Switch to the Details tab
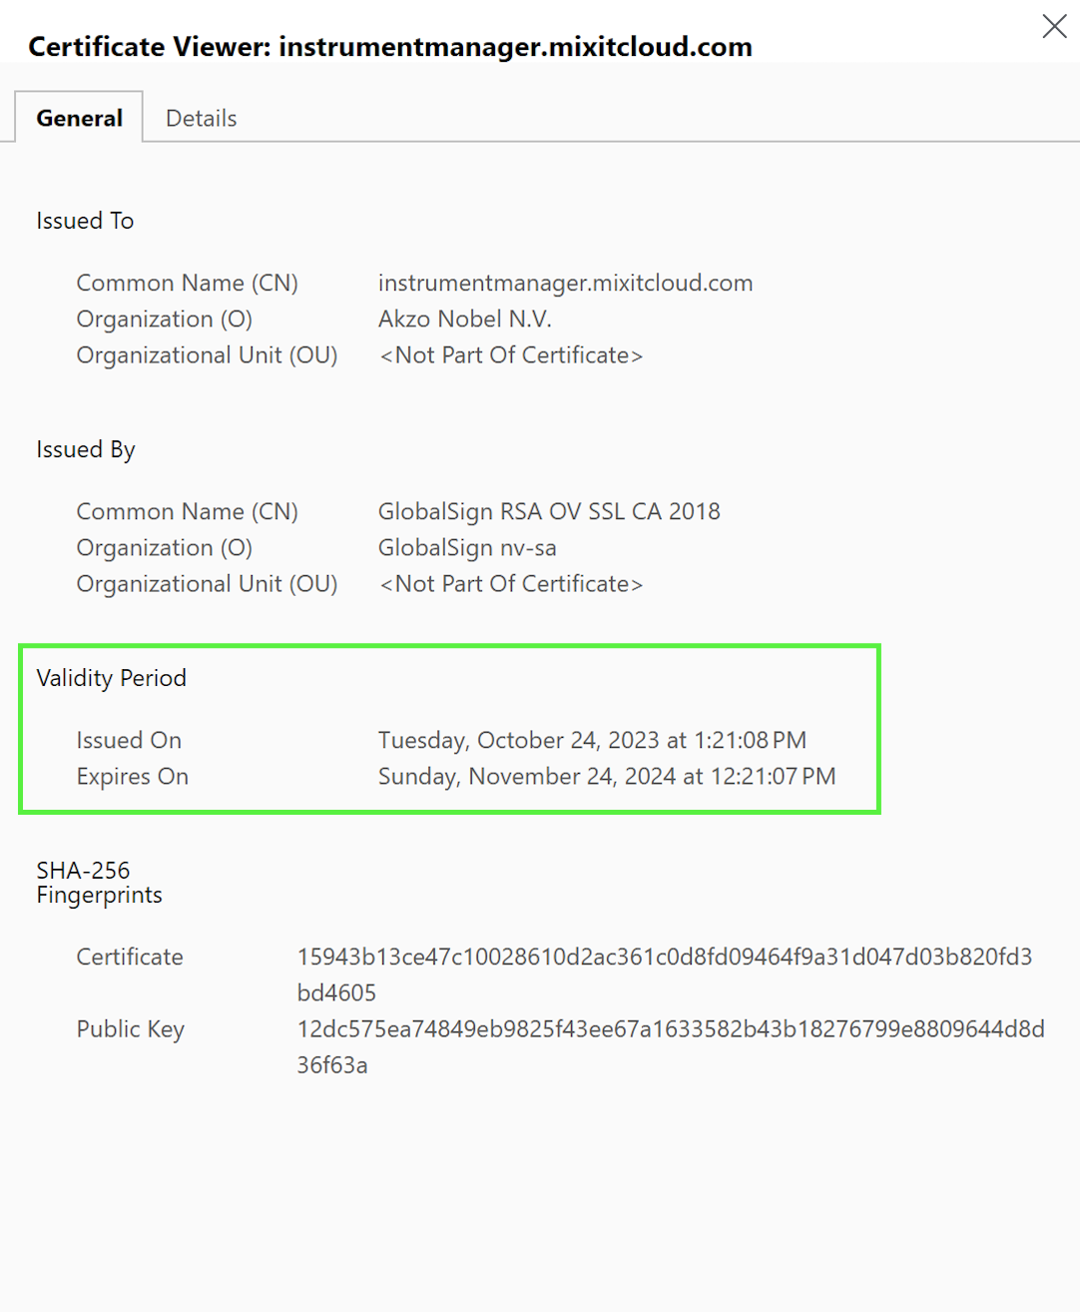The image size is (1080, 1312). (201, 118)
